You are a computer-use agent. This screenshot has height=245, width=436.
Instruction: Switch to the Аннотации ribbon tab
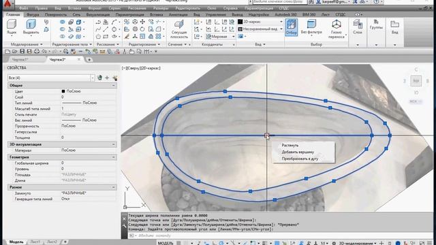coord(178,14)
